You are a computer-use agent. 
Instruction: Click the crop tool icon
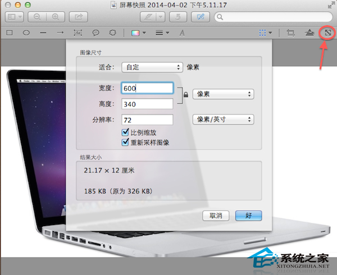tap(290, 33)
